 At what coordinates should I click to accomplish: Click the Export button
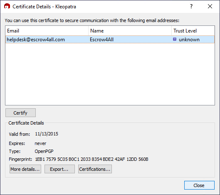pos(59,169)
